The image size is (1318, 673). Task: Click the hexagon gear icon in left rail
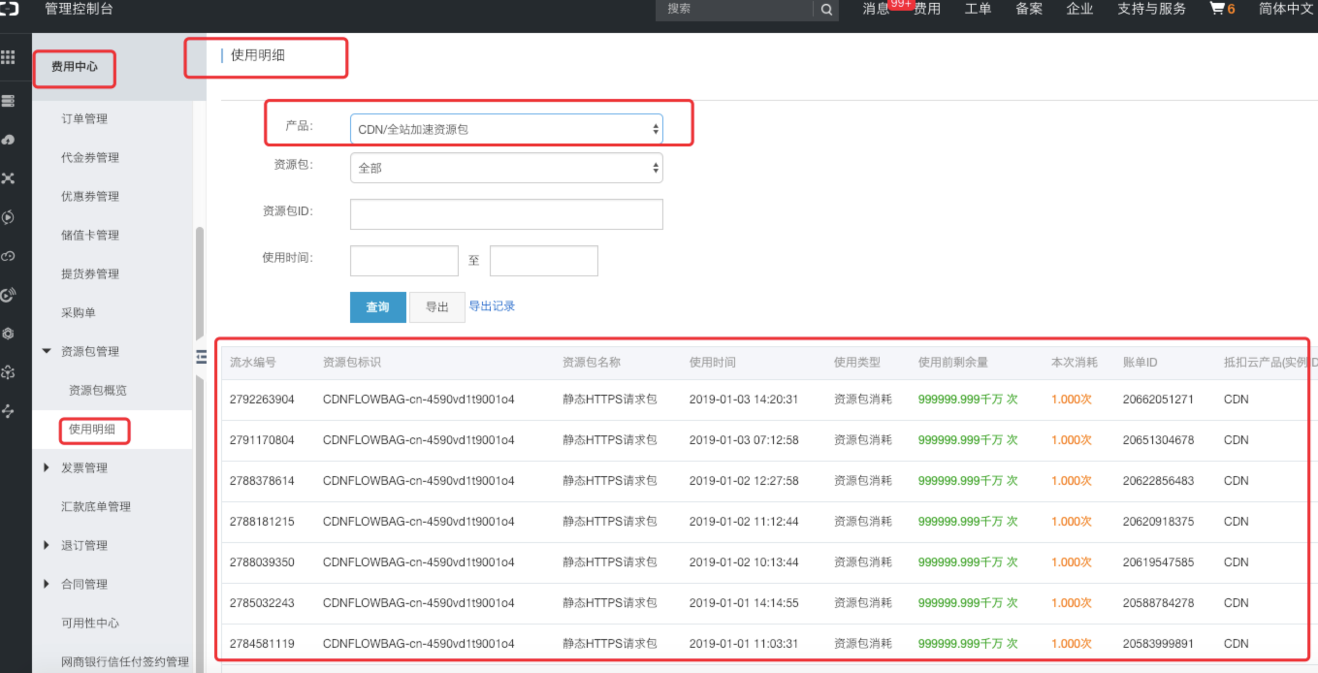[x=8, y=334]
